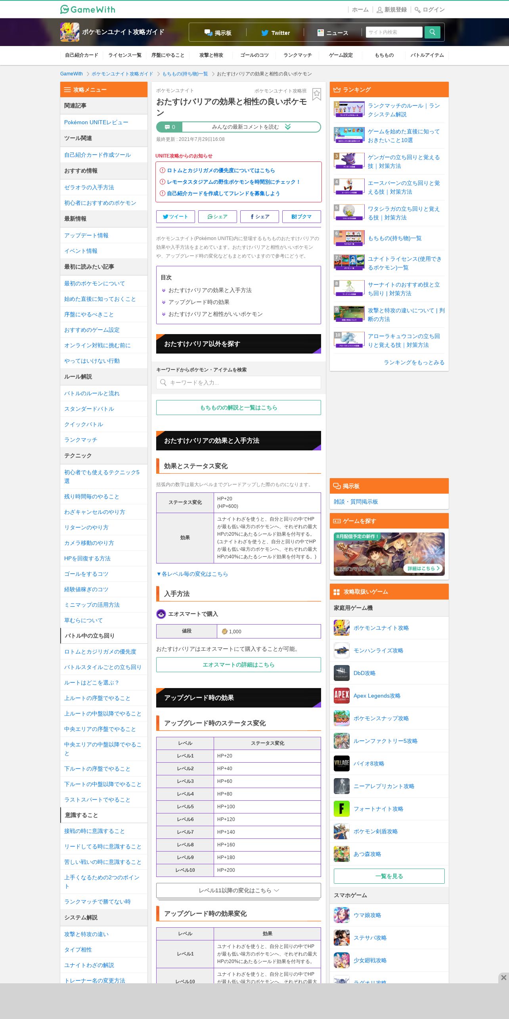This screenshot has height=1019, width=509.
Task: Click the Pokemon Unite guide icon in header
Action: tap(70, 32)
